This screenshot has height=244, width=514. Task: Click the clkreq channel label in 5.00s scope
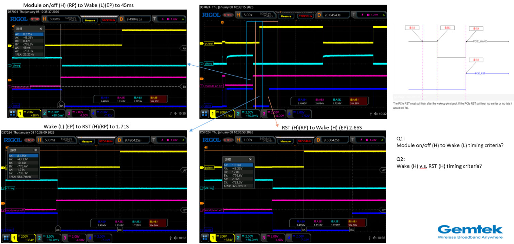(x=208, y=64)
